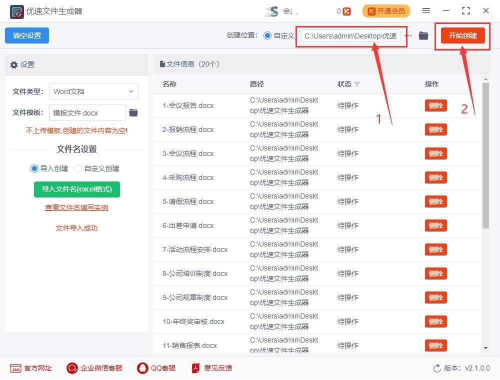Screen dimensions: 500x380
Task: Open the 文件类型 Word文档 dropdown
Action: click(x=94, y=91)
